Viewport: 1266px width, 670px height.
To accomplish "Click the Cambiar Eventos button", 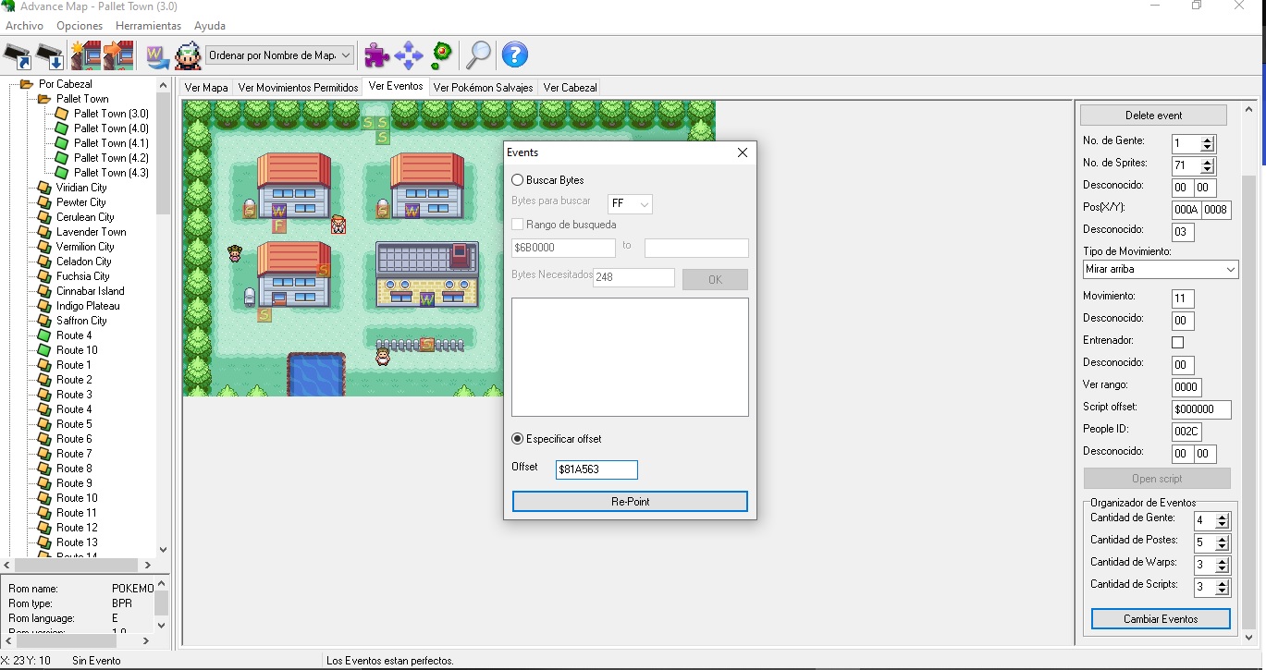I will 1161,619.
